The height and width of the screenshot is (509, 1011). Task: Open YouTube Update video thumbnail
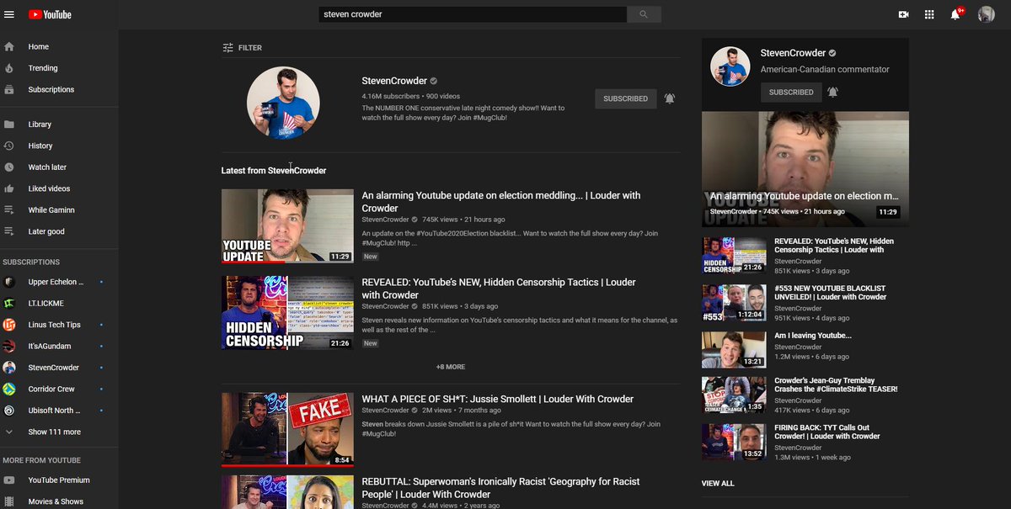(x=287, y=225)
